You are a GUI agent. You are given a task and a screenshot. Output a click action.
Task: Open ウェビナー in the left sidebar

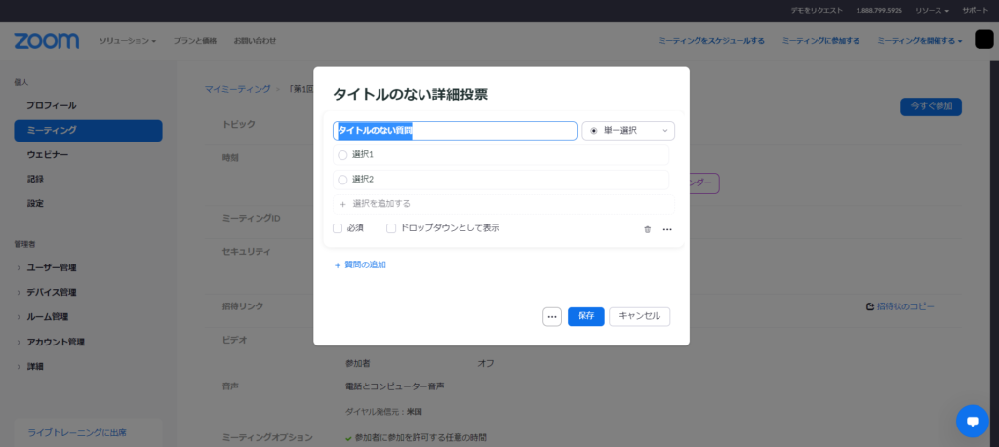tap(48, 154)
